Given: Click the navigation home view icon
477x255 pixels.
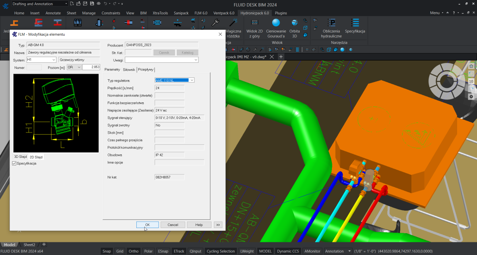Looking at the screenshot, I should 471,66.
